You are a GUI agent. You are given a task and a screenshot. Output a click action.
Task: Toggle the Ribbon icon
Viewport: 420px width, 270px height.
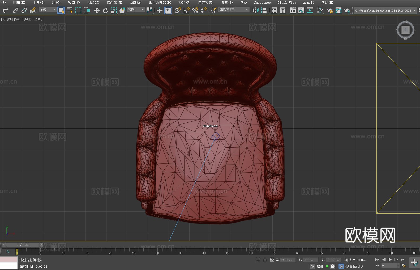coord(293,10)
